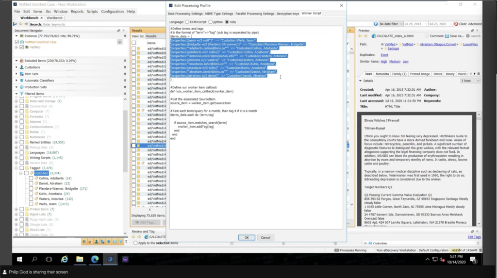
Task: Open the MIME Type Settings tab
Action: (219, 14)
